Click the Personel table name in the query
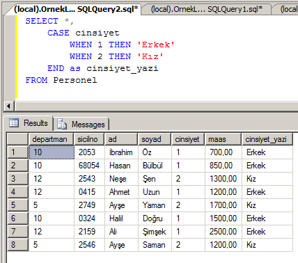This screenshot has width=298, height=263. [x=75, y=80]
